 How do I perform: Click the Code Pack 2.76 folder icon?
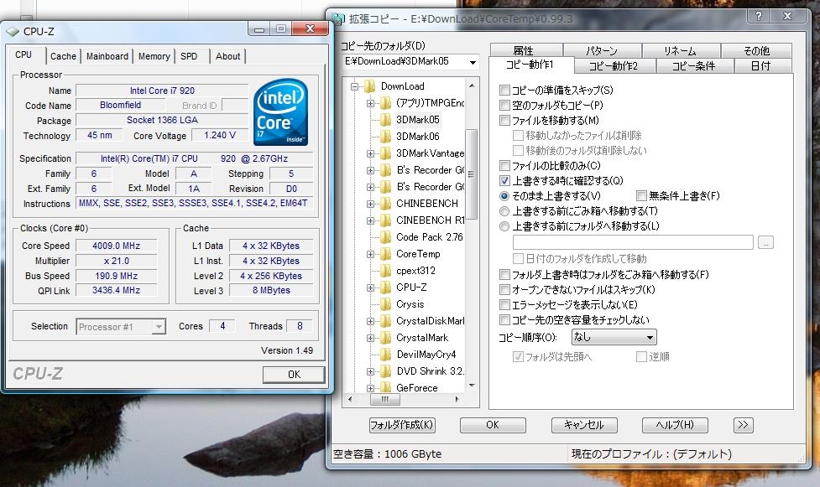tap(385, 237)
